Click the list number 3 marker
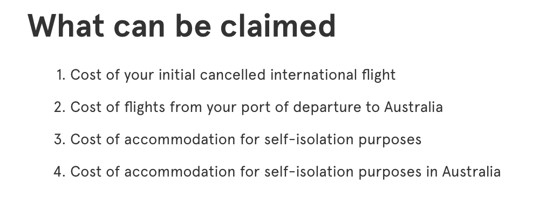Image resolution: width=560 pixels, height=211 pixels. coord(60,139)
